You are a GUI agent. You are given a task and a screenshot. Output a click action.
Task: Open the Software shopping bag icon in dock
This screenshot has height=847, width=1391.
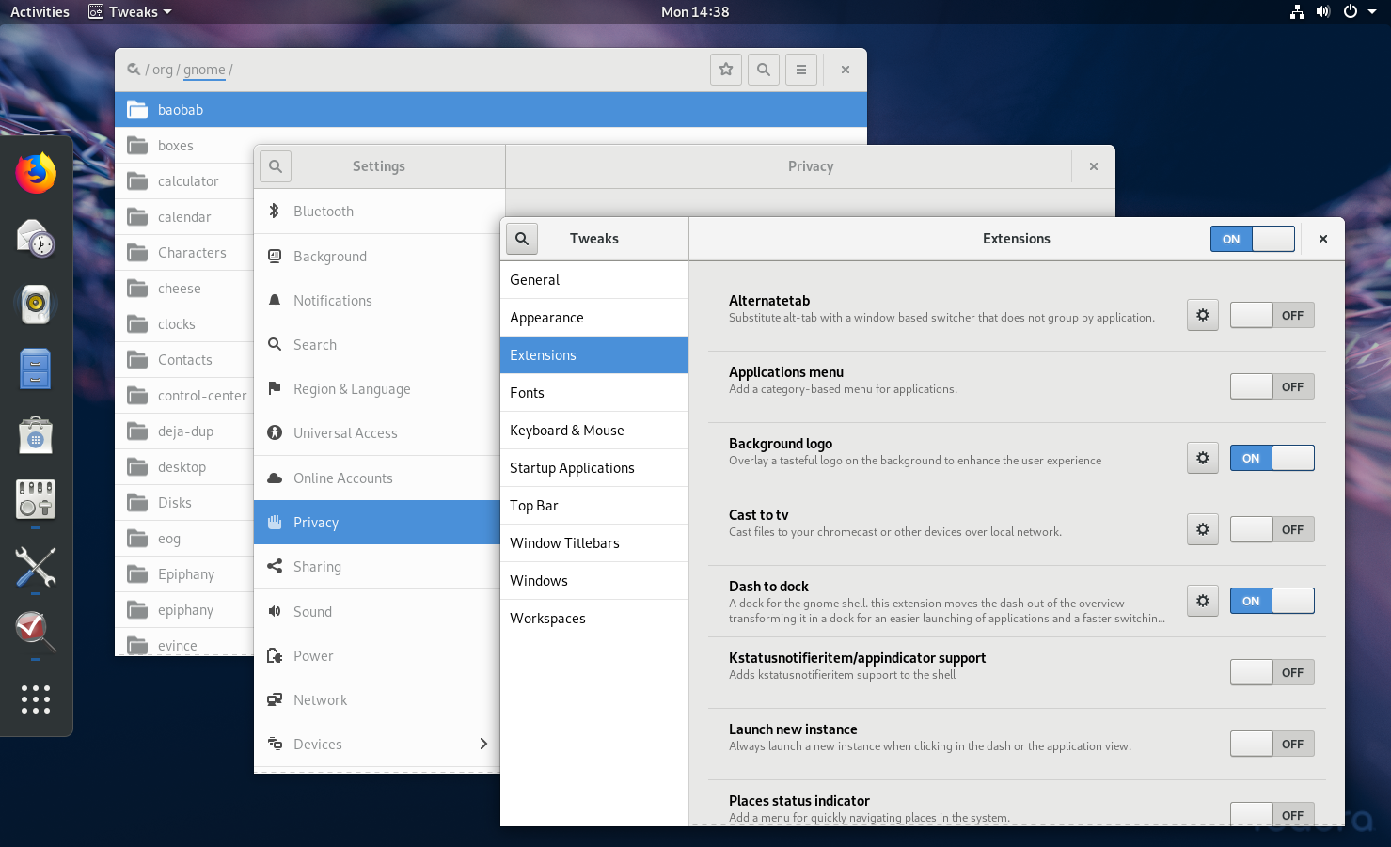tap(36, 435)
